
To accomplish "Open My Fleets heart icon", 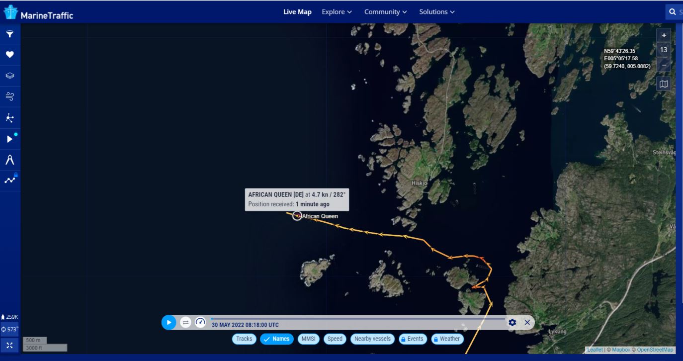I will tap(9, 55).
